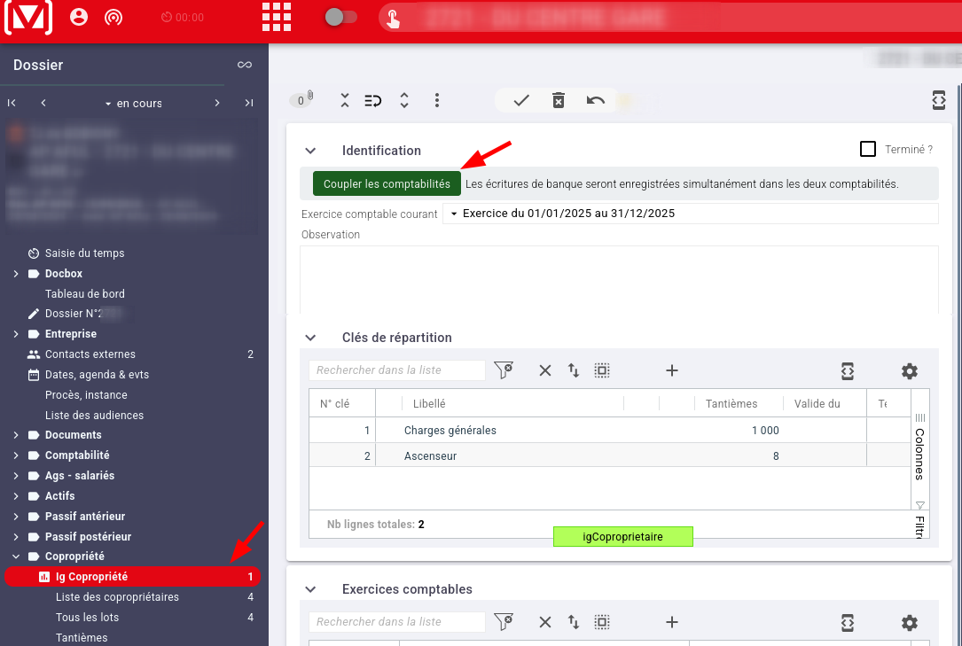The height and width of the screenshot is (646, 962).
Task: Sort by Tantièmes column header
Action: coord(731,404)
